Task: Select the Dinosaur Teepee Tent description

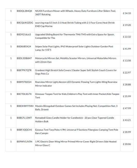Action: pyautogui.click(x=77, y=96)
